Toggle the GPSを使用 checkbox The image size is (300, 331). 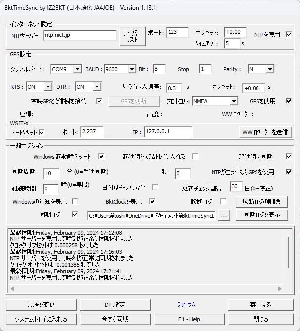point(289,101)
